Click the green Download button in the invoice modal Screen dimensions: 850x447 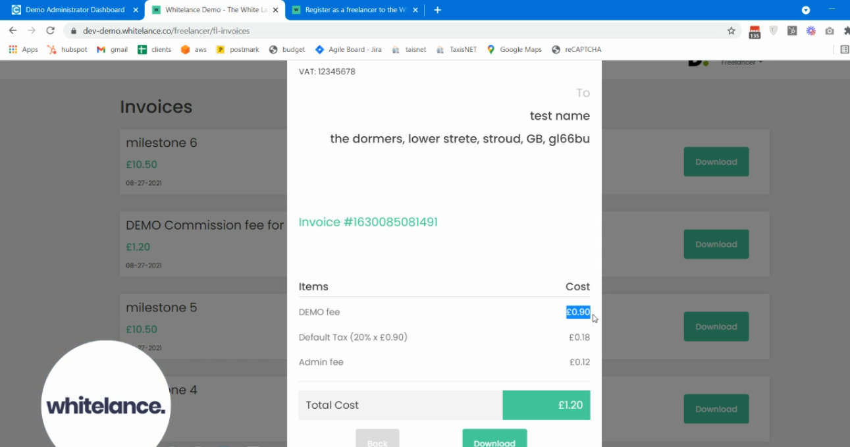click(494, 438)
